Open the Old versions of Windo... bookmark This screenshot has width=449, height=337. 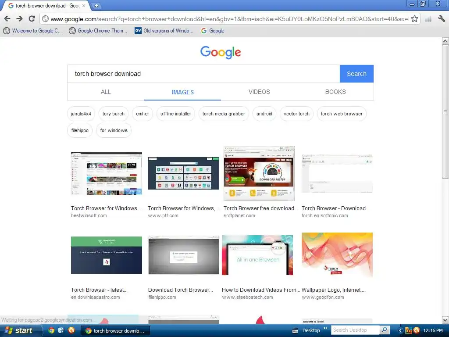pyautogui.click(x=164, y=31)
